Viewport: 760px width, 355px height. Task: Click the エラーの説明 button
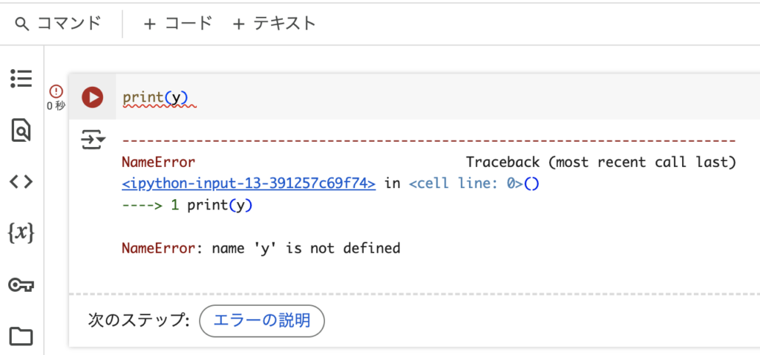(262, 321)
